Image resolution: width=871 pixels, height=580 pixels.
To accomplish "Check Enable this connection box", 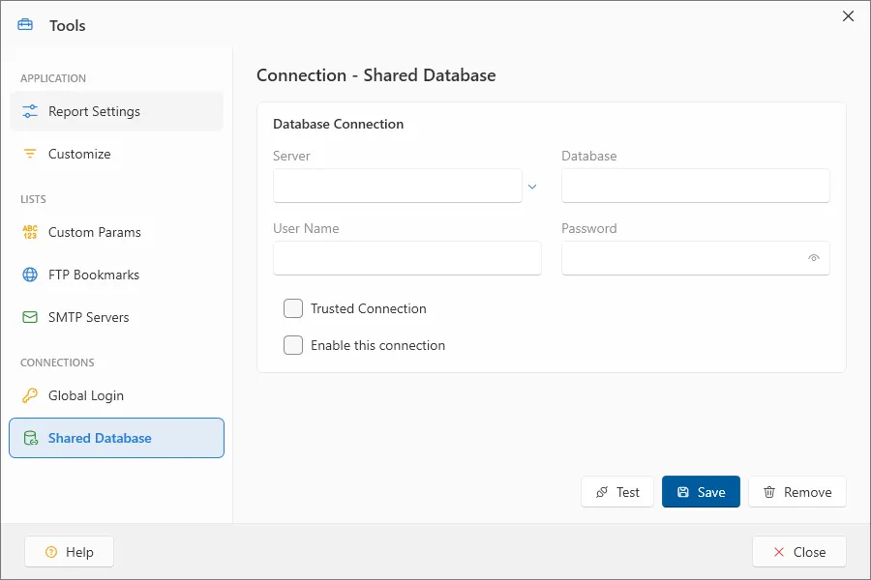I will (293, 345).
